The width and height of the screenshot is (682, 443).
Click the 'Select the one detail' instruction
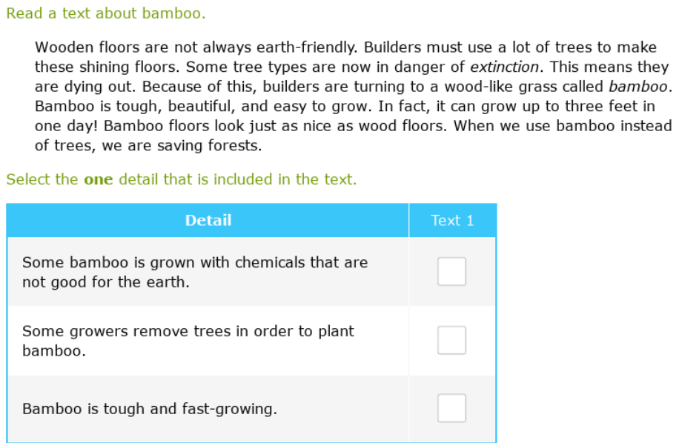[x=181, y=179]
